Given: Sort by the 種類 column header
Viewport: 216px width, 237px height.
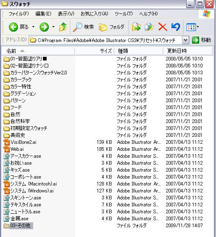Looking at the screenshot, I should [x=139, y=51].
